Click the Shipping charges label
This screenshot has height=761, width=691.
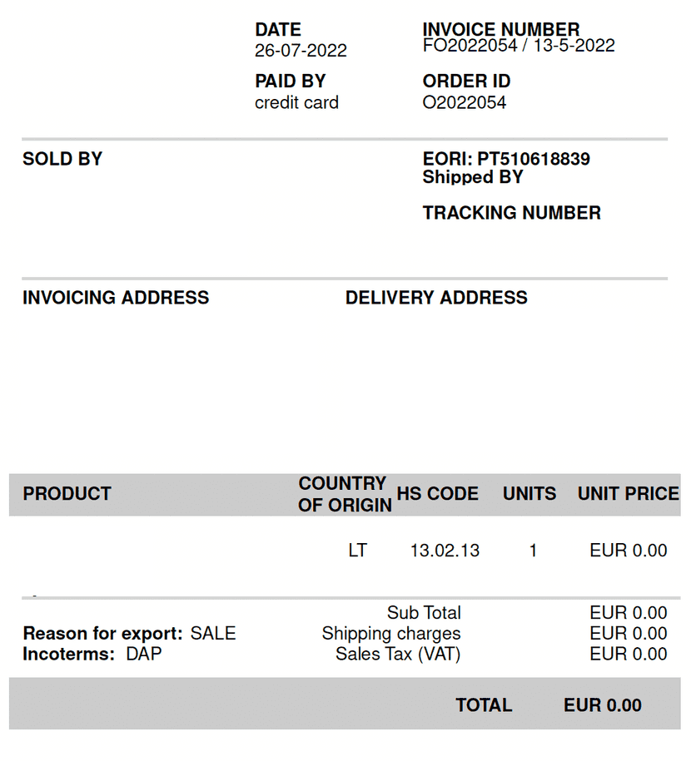391,634
